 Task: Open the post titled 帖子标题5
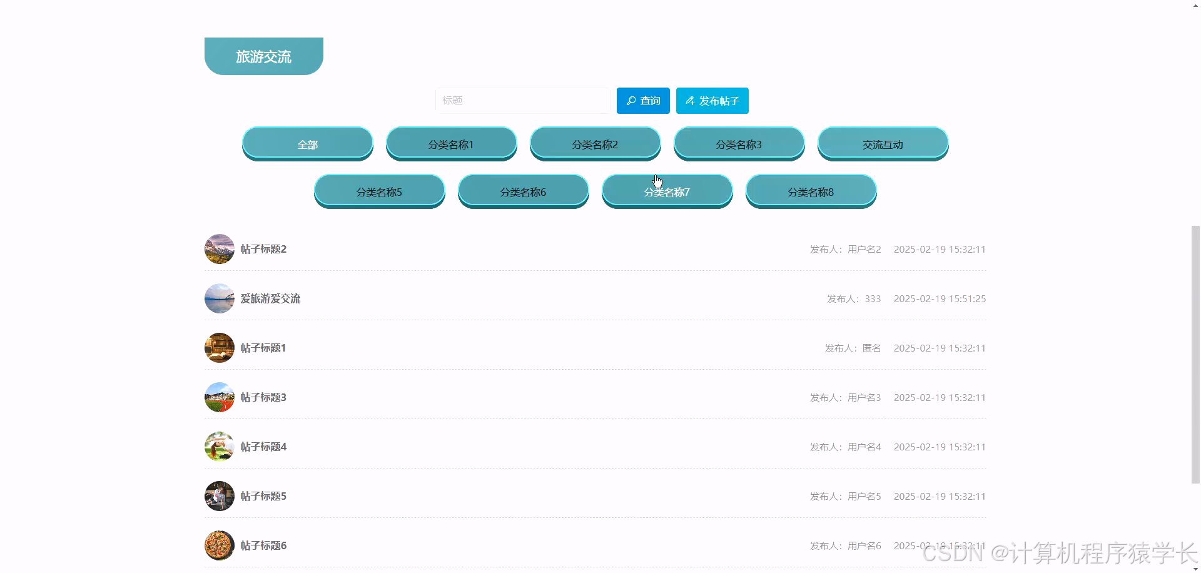[263, 496]
